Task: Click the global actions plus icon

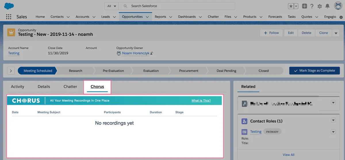Action: [x=304, y=6]
